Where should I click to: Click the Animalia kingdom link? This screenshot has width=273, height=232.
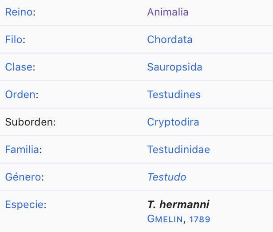tap(168, 12)
